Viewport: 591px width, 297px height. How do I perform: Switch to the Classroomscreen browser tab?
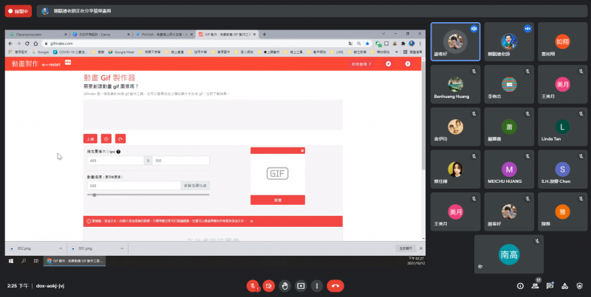coord(38,34)
